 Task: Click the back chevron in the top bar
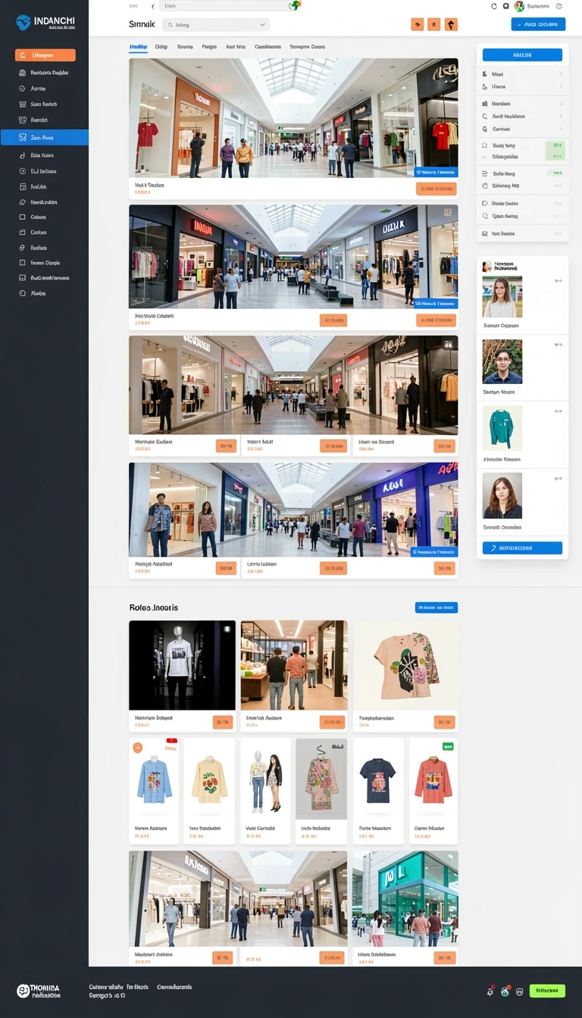pos(152,6)
